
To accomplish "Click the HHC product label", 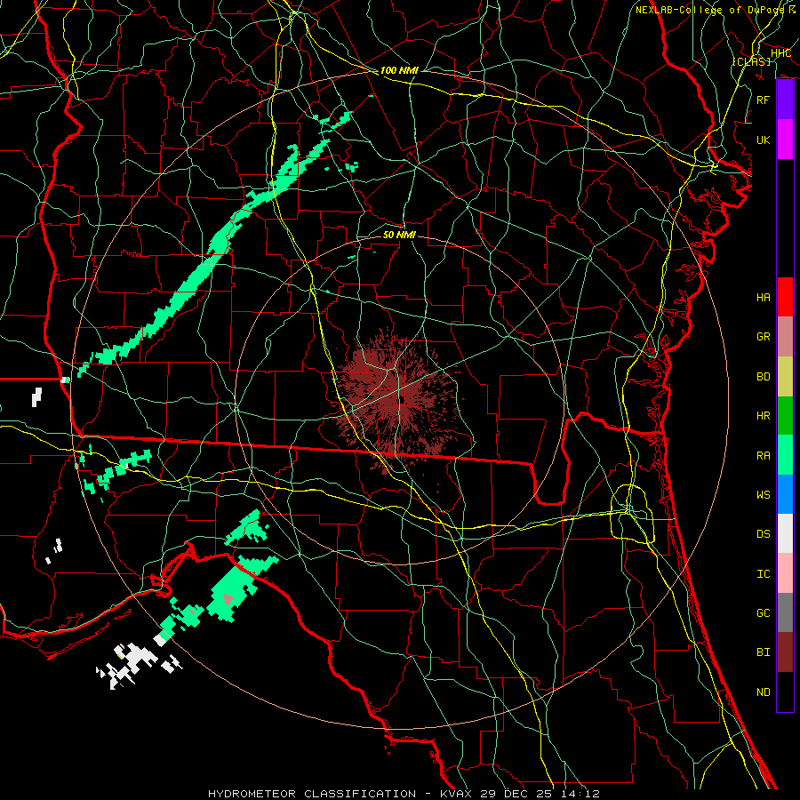I will pyautogui.click(x=780, y=53).
